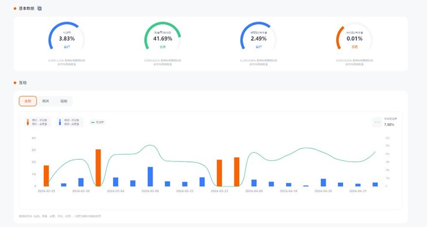The height and width of the screenshot is (227, 427).
Task: Click the dashed average line icon
Action: point(377,122)
